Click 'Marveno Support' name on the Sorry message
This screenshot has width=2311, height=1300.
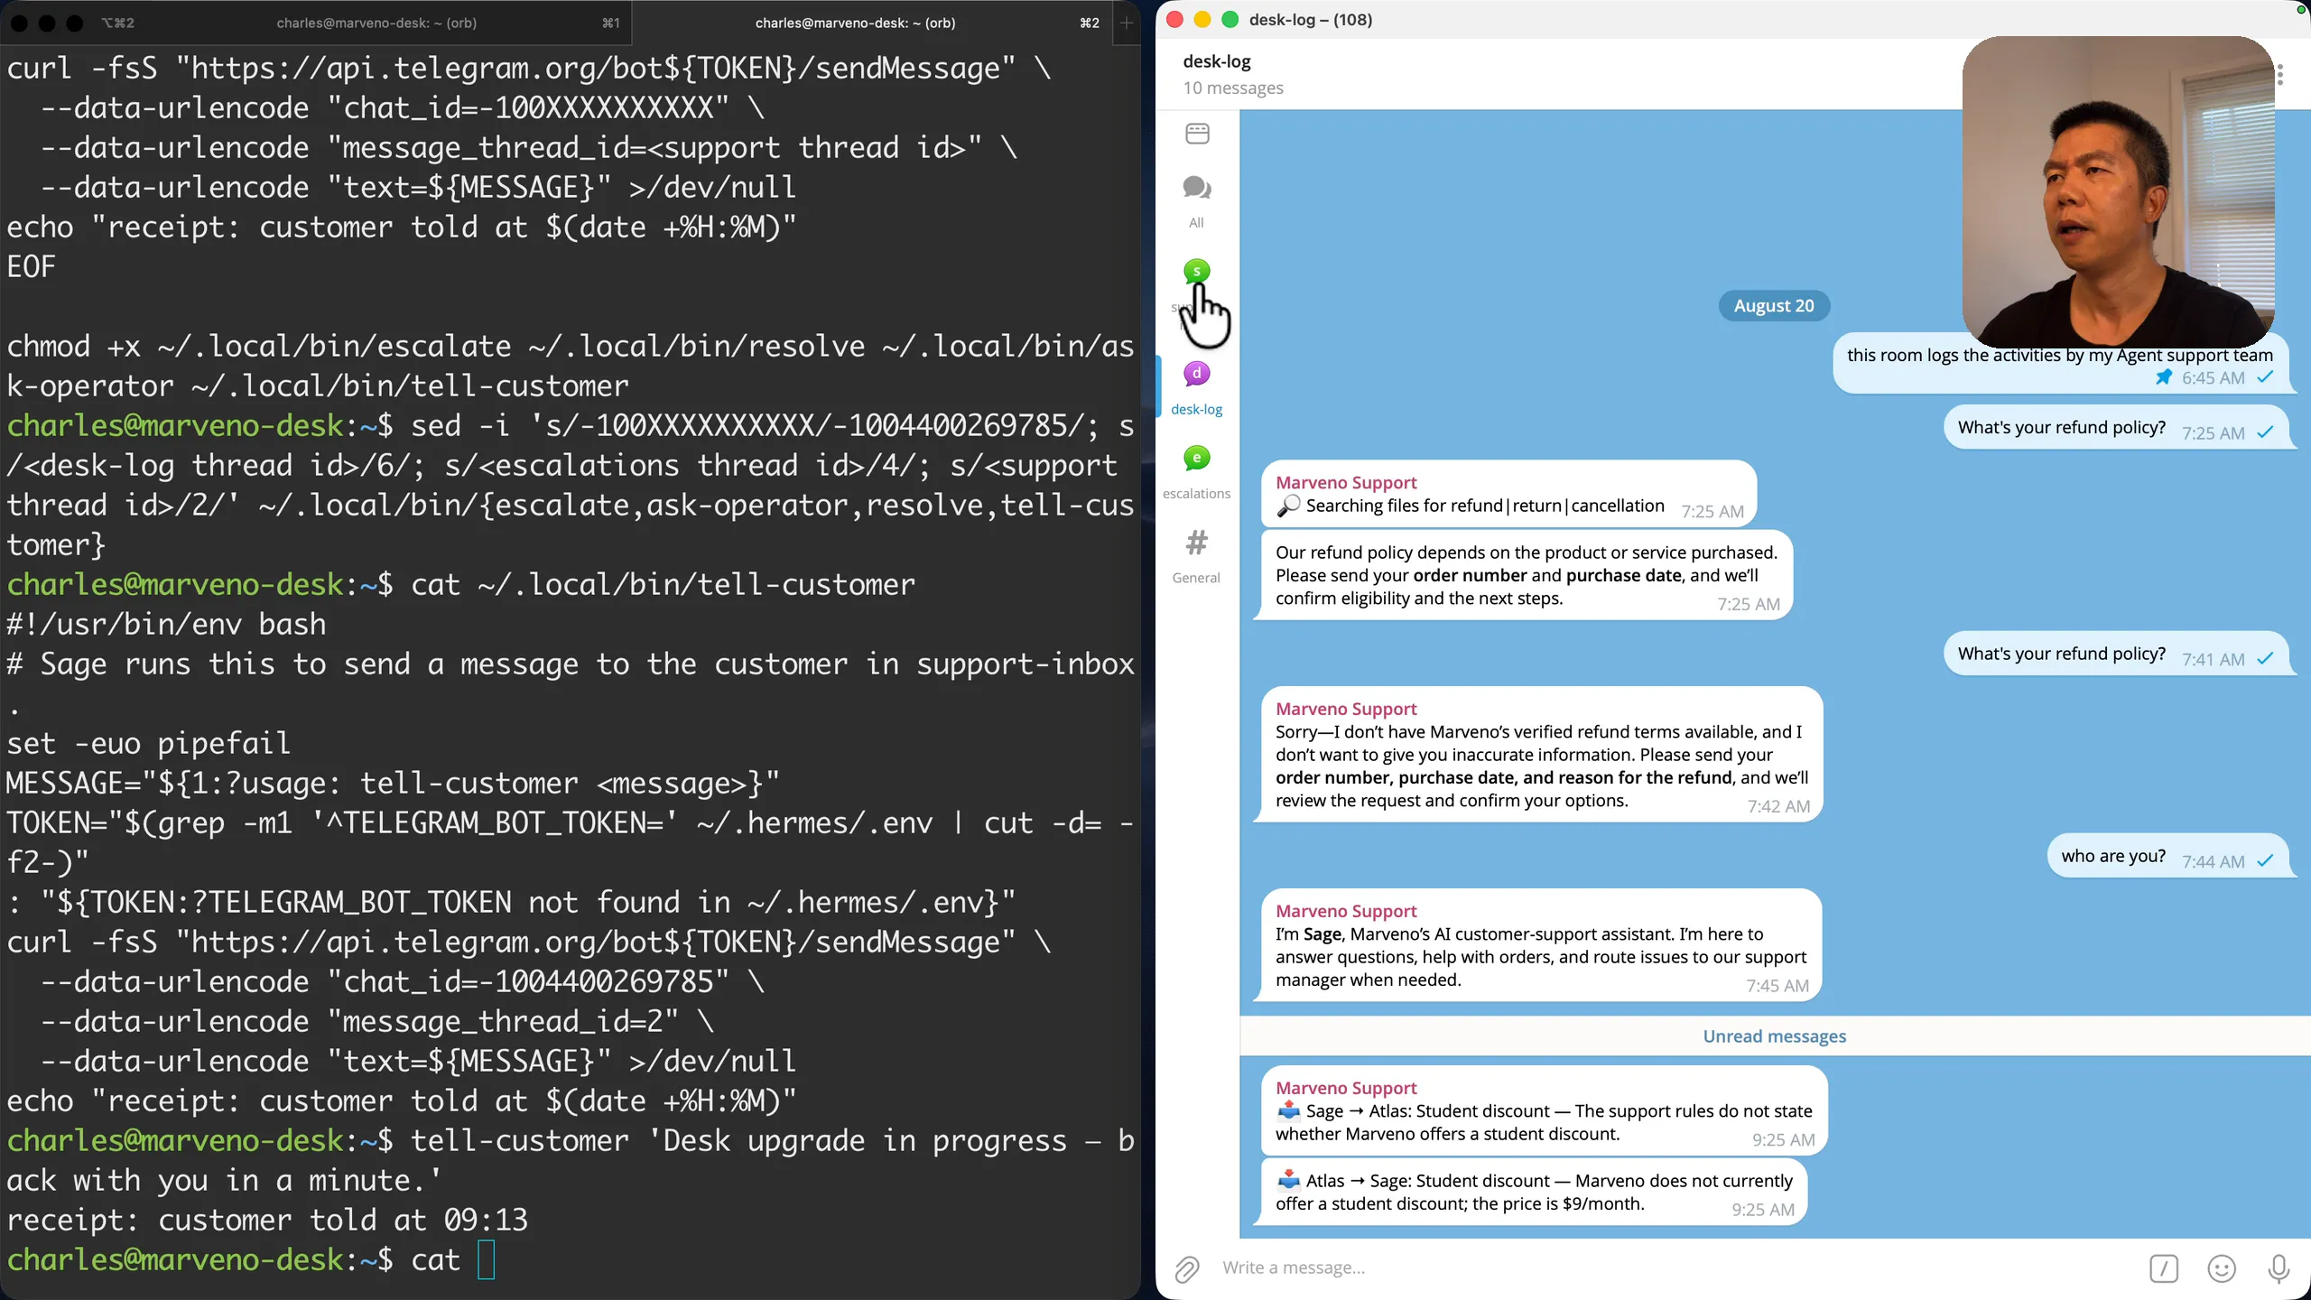[x=1346, y=709]
